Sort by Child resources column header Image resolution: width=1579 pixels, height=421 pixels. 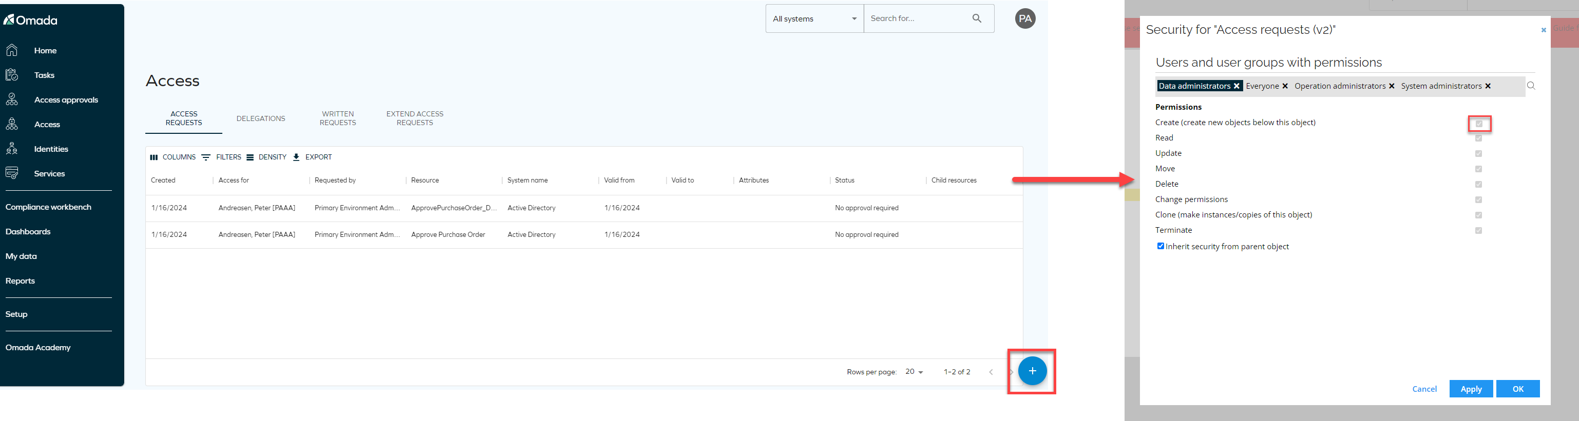tap(954, 181)
